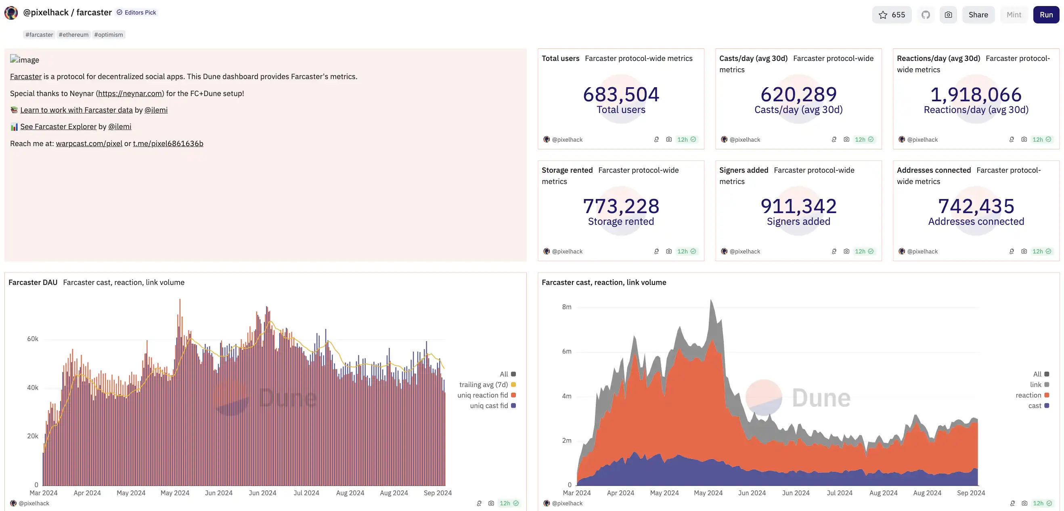Click 12h freshness badge on Signers added widget
1064x511 pixels.
(x=864, y=251)
